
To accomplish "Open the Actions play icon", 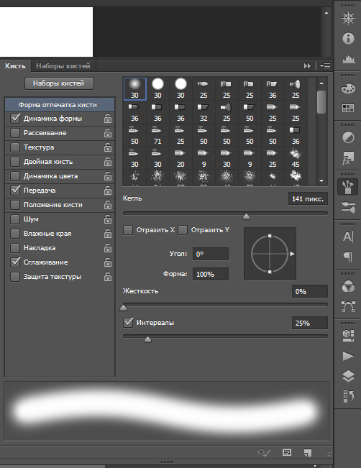I will pyautogui.click(x=348, y=356).
